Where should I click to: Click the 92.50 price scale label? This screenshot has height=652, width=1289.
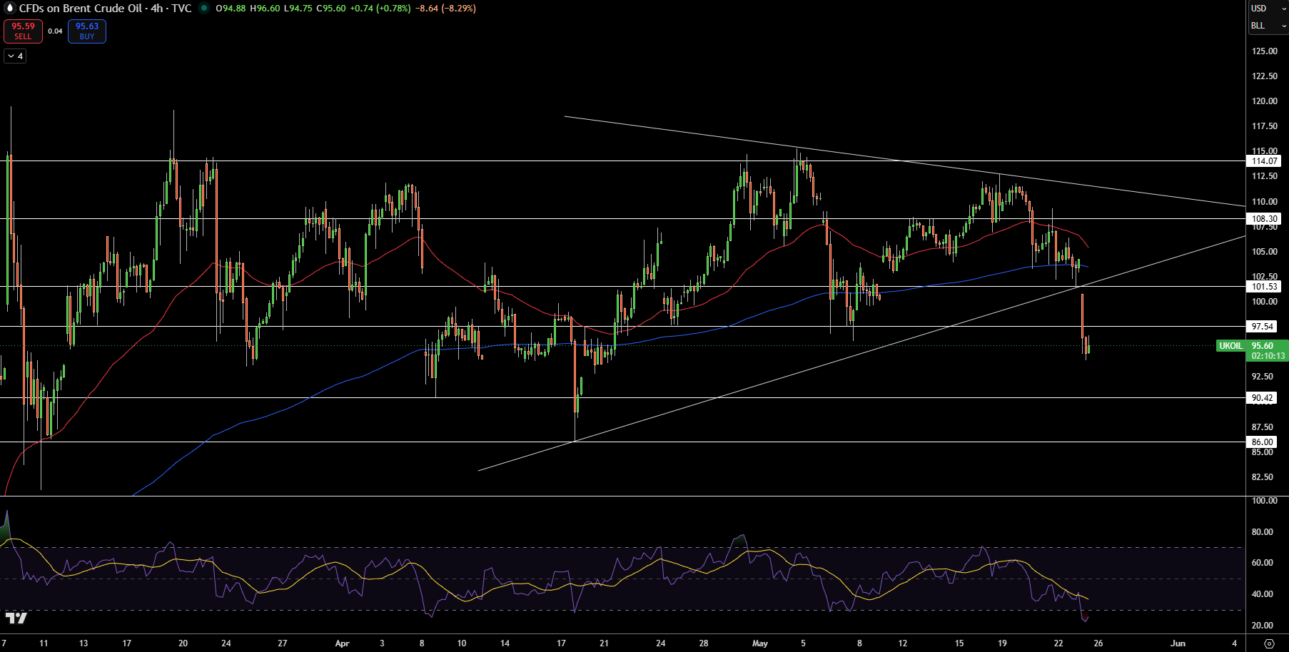tap(1263, 377)
